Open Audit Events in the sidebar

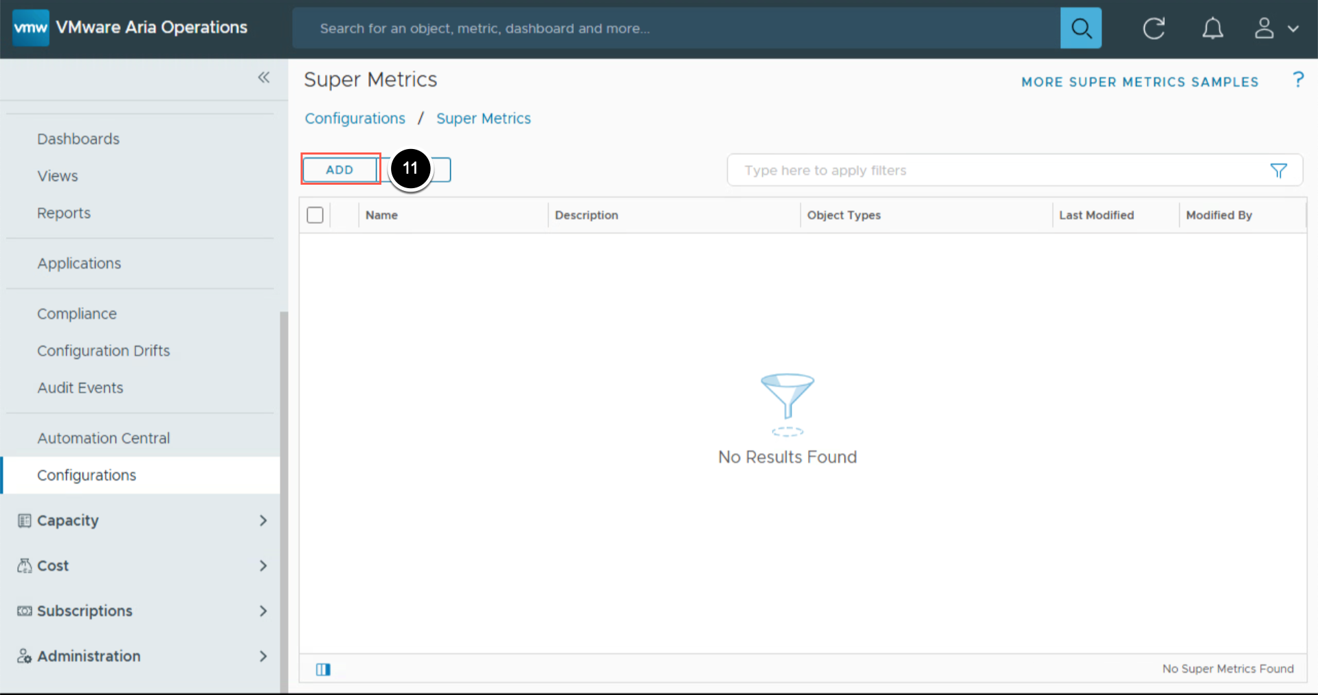tap(80, 388)
